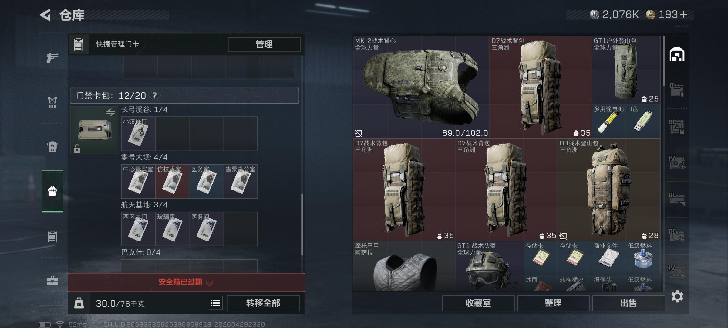
Task: Toggle the lock icon on card case
Action: coord(77,149)
